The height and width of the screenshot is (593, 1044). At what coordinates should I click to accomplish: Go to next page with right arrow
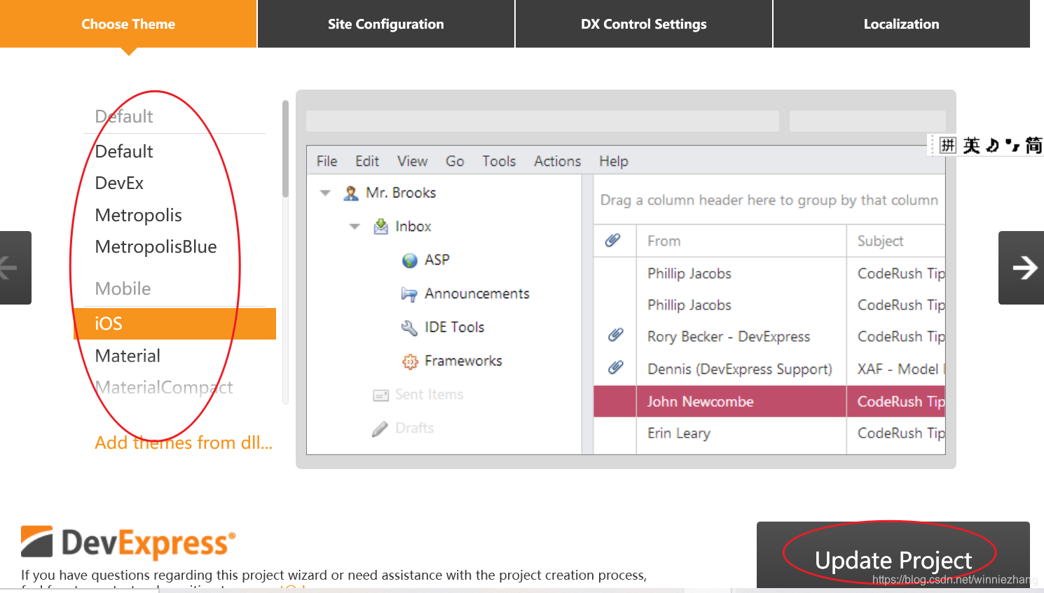(x=1022, y=267)
